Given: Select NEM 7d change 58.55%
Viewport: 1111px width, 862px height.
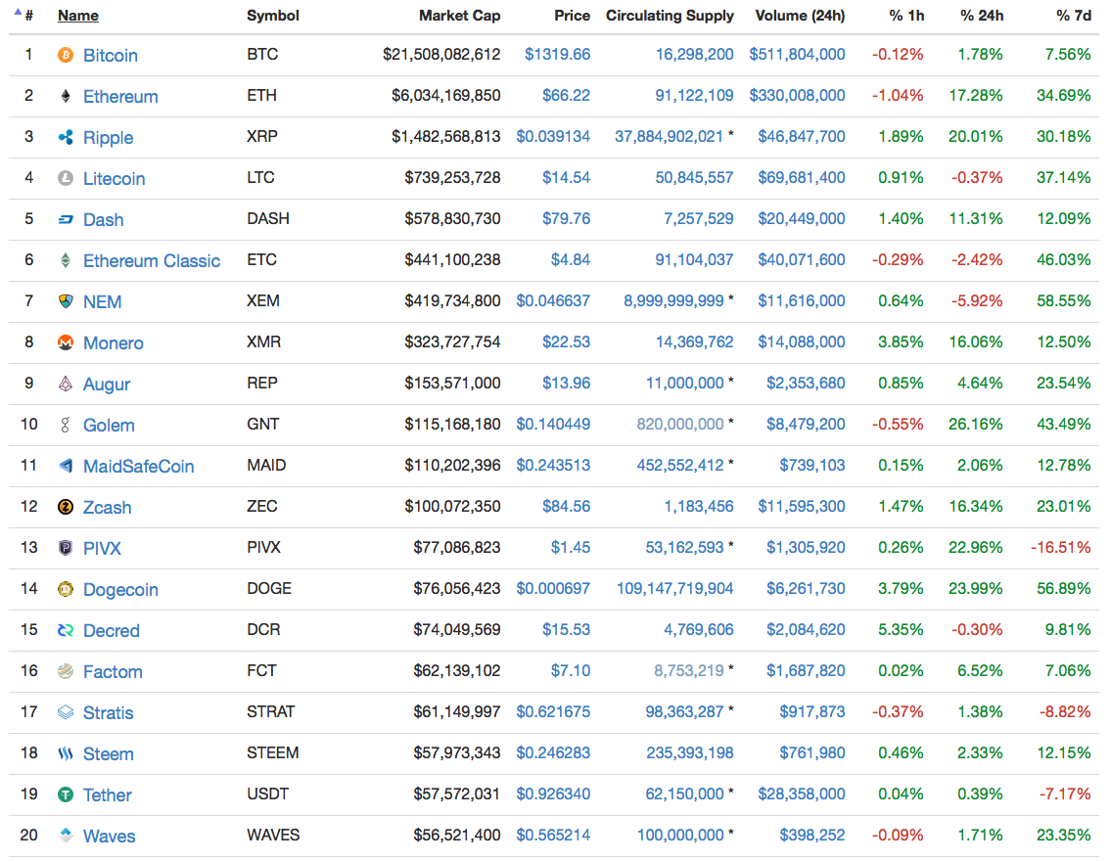Looking at the screenshot, I should (x=1064, y=301).
